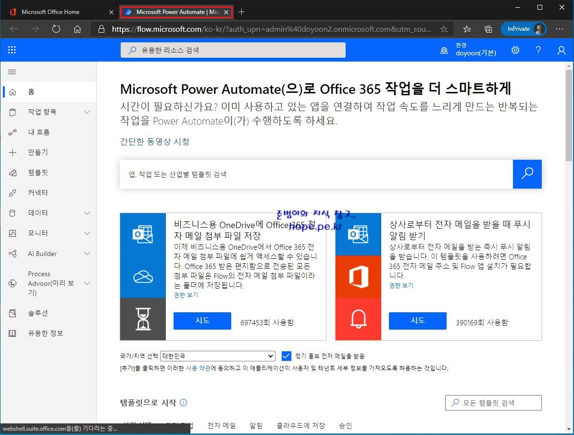Click the browser address bar URL

click(272, 29)
